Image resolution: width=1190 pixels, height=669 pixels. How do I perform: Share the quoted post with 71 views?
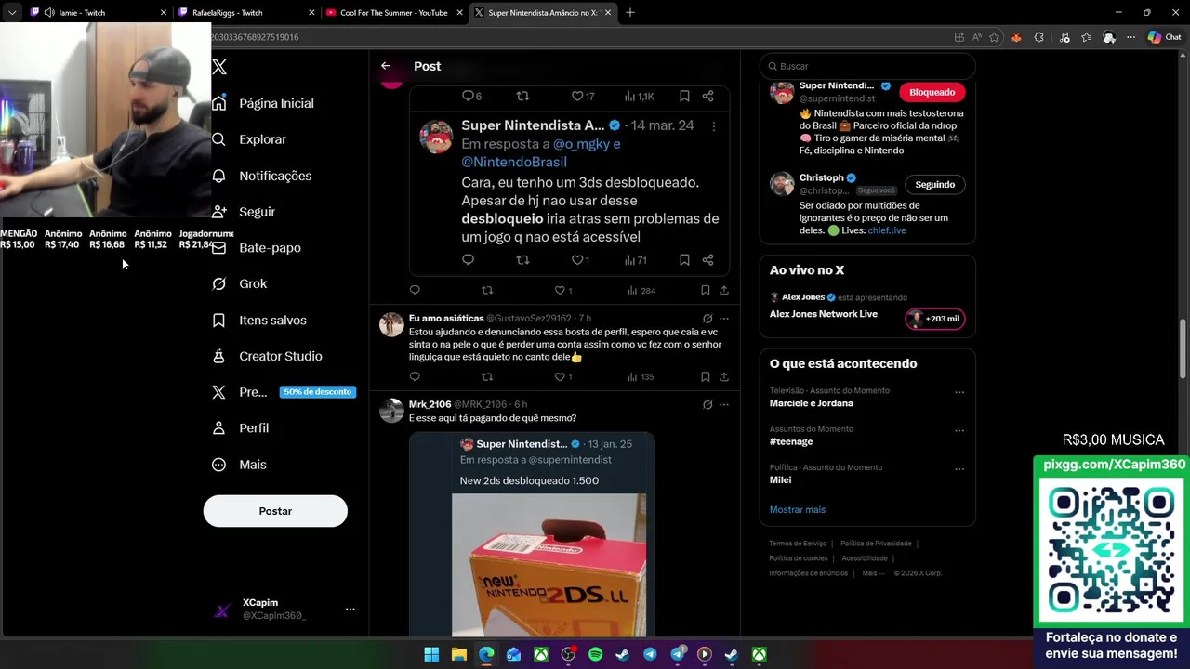(707, 260)
